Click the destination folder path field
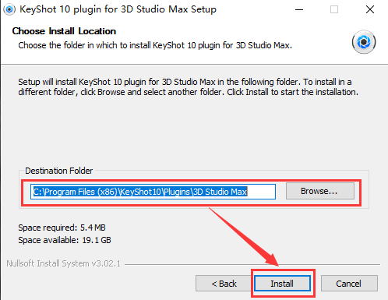 [153, 192]
